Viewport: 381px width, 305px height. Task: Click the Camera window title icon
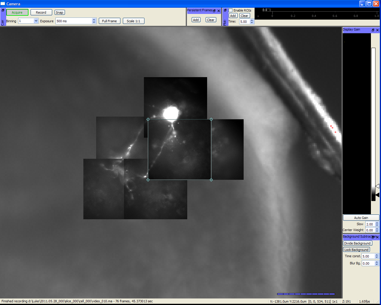[3, 4]
